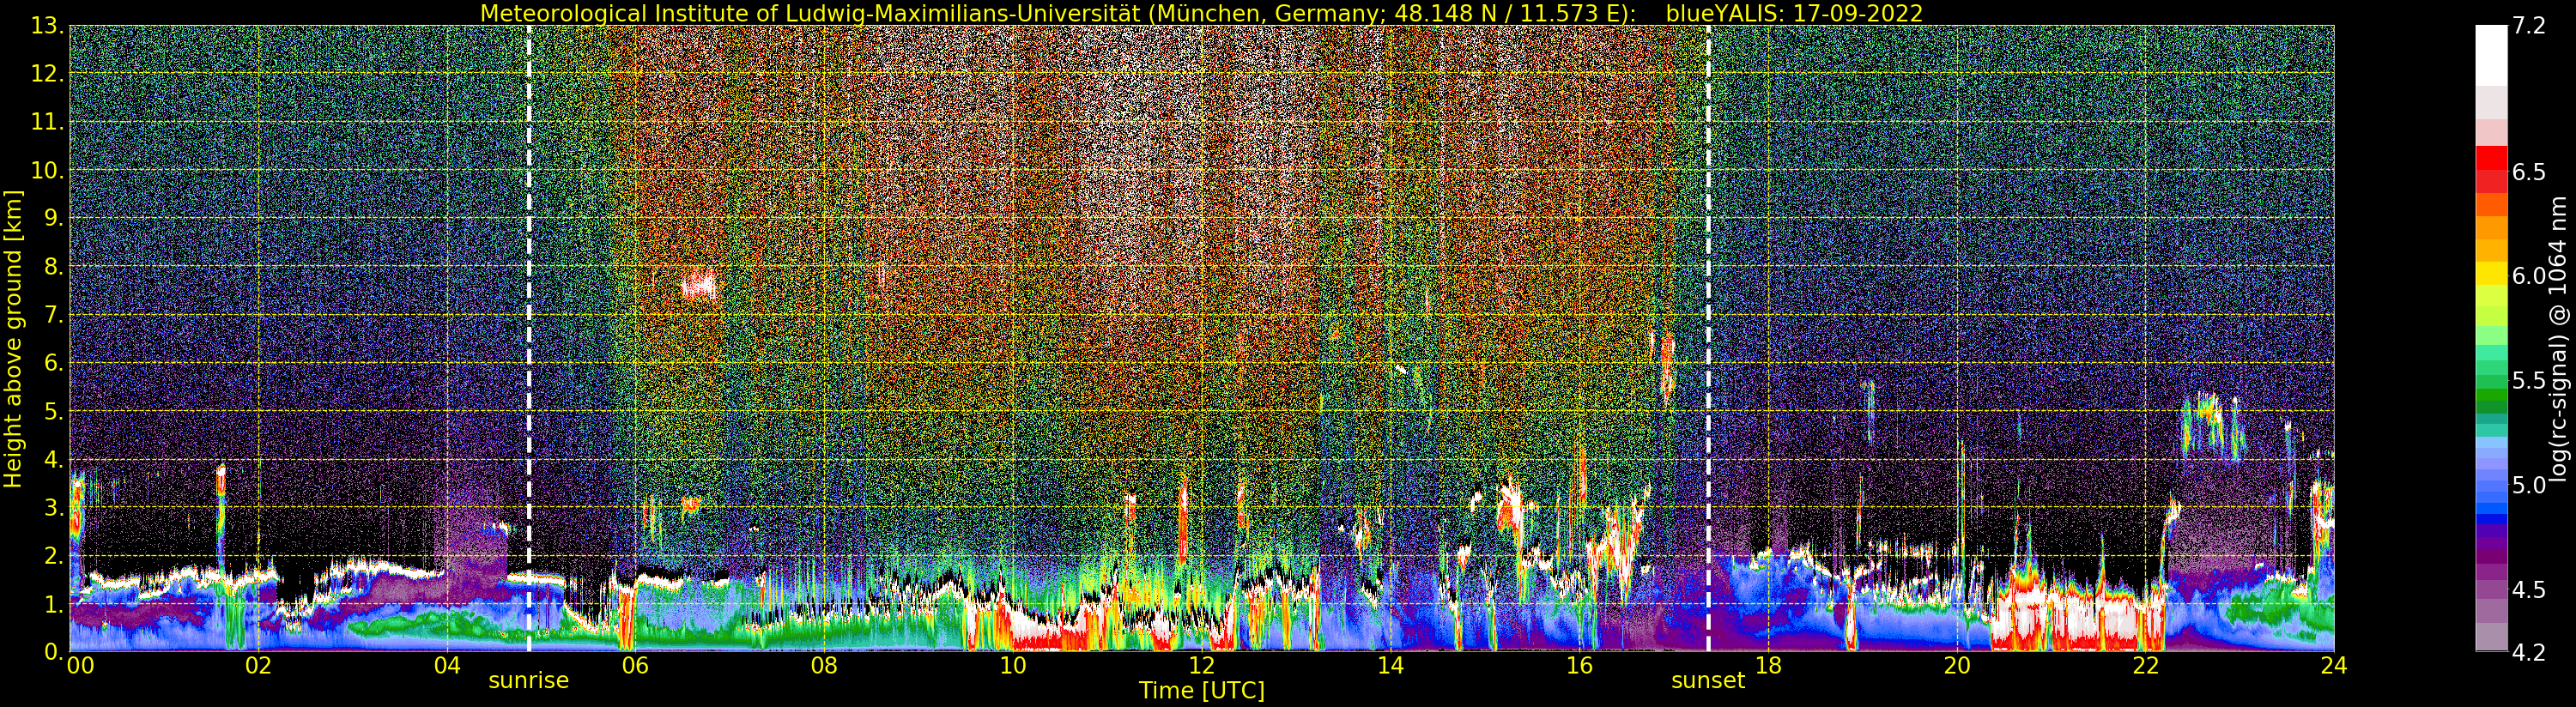Click the yellow band of the colorbar
2576x707 pixels.
point(2491,273)
